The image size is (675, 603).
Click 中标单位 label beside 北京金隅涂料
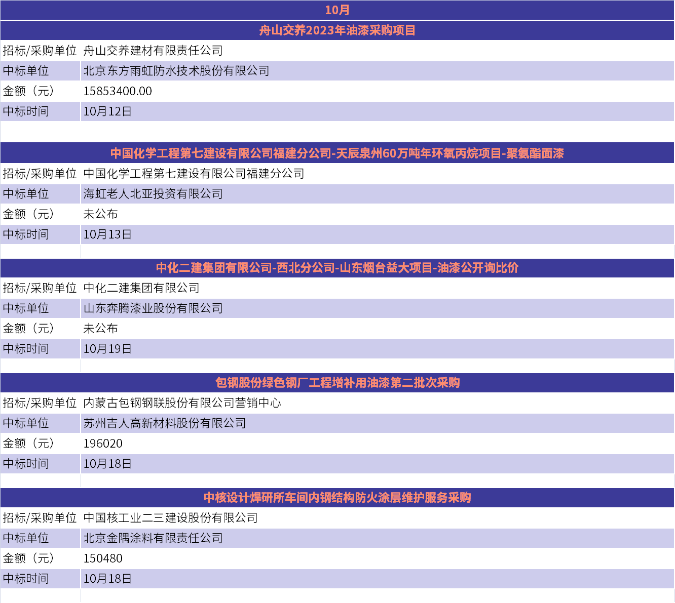click(x=26, y=538)
